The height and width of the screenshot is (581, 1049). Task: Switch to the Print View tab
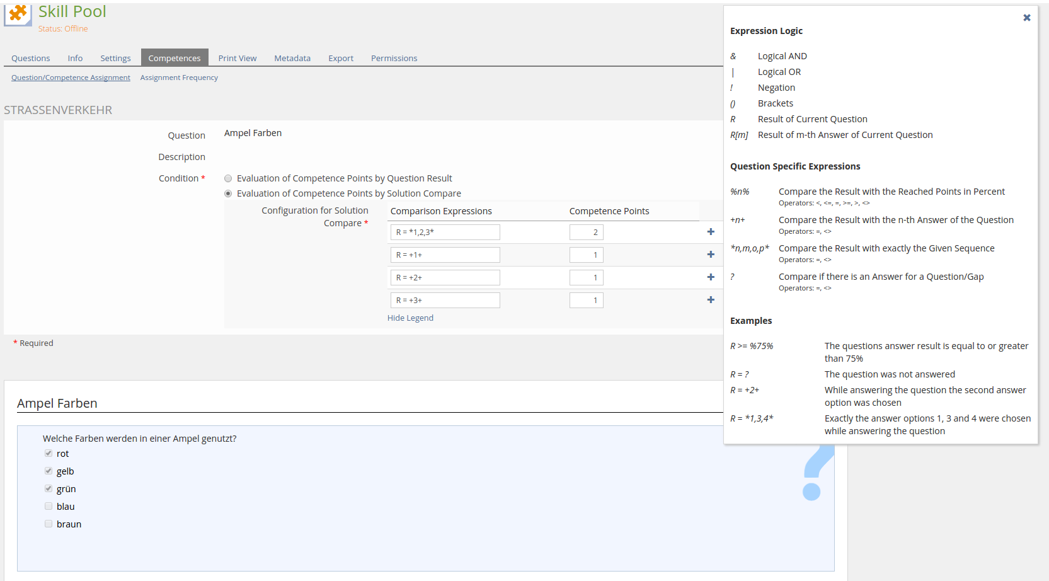click(237, 58)
